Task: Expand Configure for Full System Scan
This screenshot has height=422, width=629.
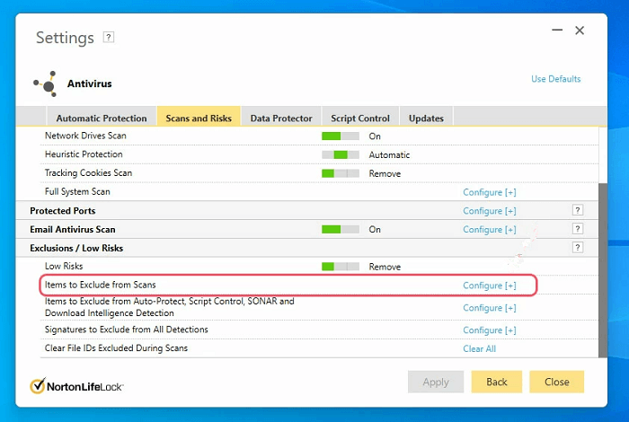Action: tap(490, 192)
